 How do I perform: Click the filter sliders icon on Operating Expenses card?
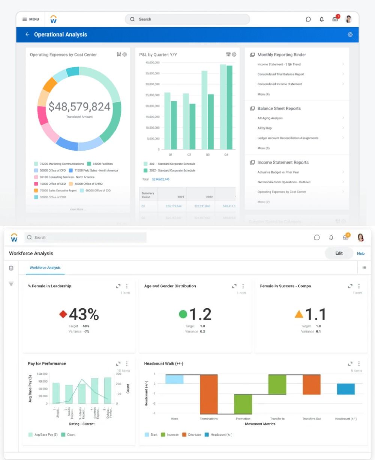point(119,54)
